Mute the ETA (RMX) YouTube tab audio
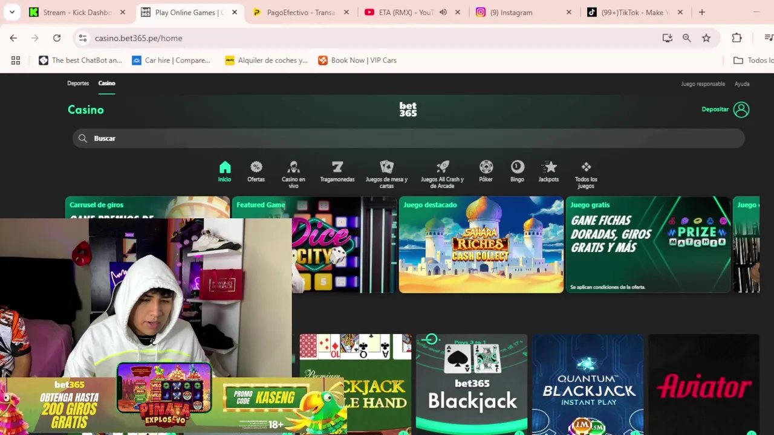 coord(443,12)
